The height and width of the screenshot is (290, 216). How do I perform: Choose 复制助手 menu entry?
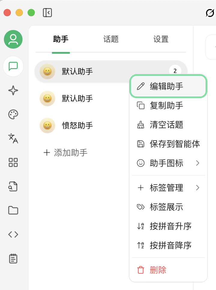click(168, 105)
